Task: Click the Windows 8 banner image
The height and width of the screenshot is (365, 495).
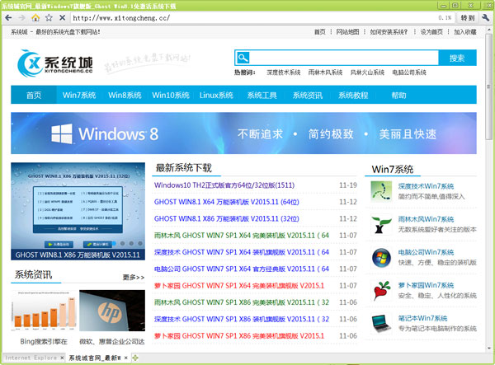Action: pyautogui.click(x=243, y=133)
